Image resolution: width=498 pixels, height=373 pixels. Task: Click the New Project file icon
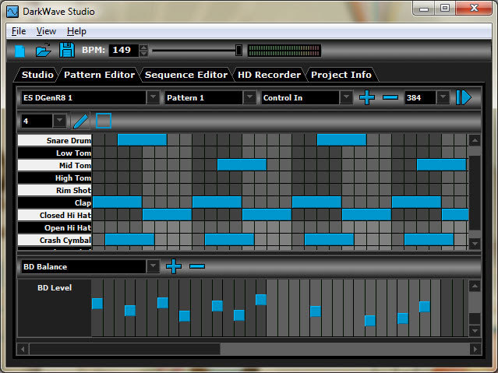20,51
